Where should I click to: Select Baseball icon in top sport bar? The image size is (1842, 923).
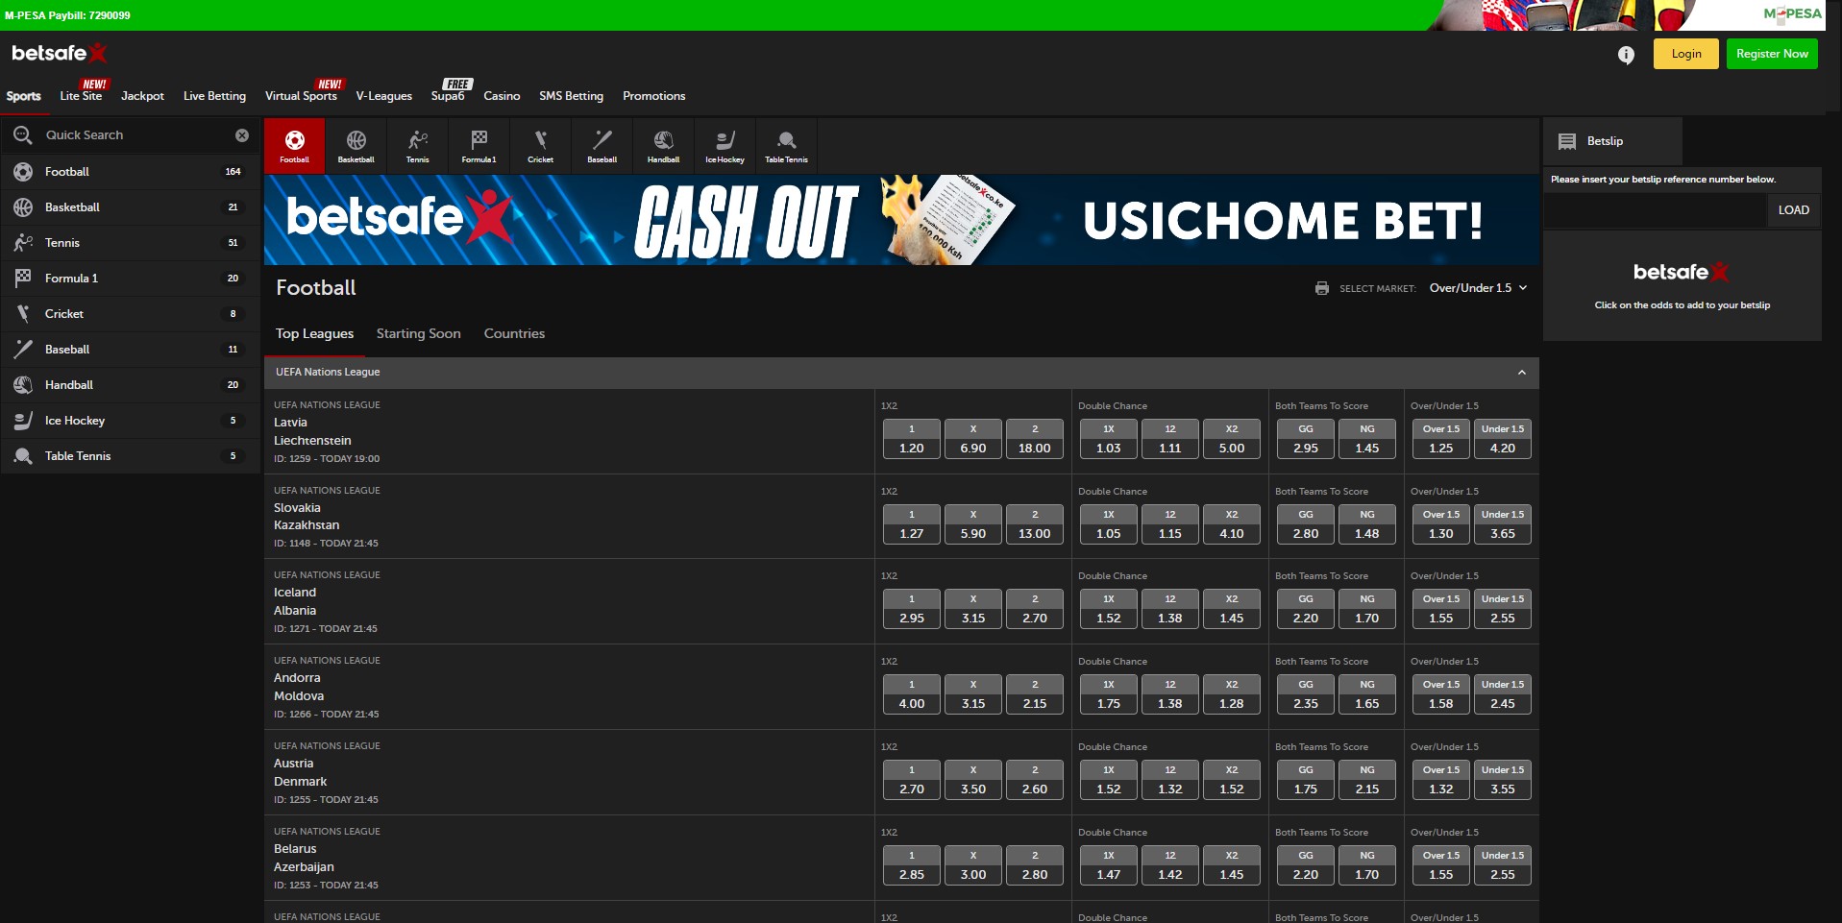[x=602, y=146]
